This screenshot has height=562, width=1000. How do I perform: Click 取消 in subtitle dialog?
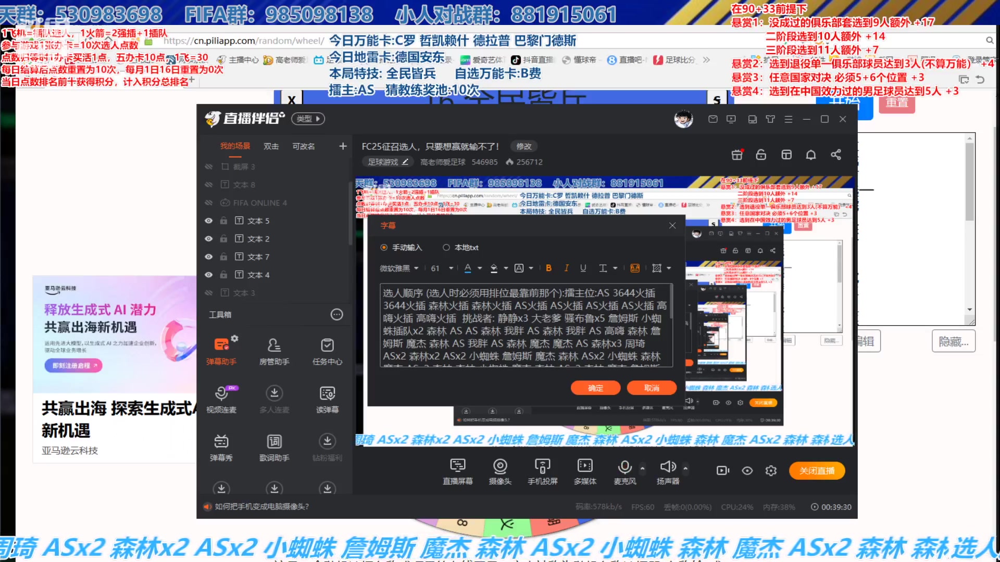click(x=652, y=388)
